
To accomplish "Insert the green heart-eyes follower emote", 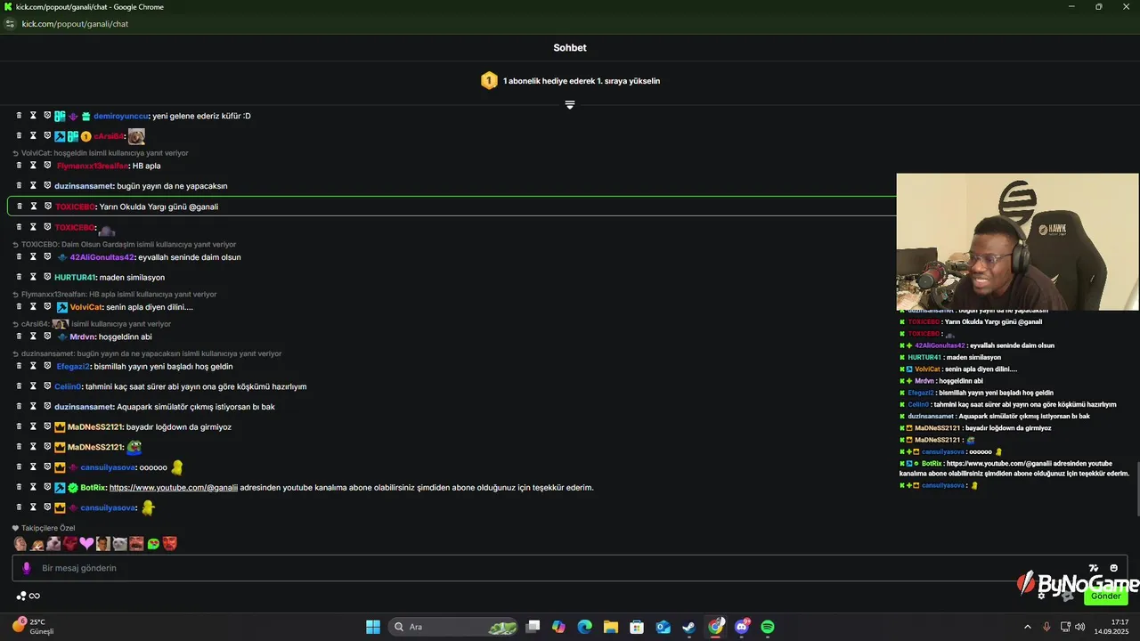I will tap(153, 543).
